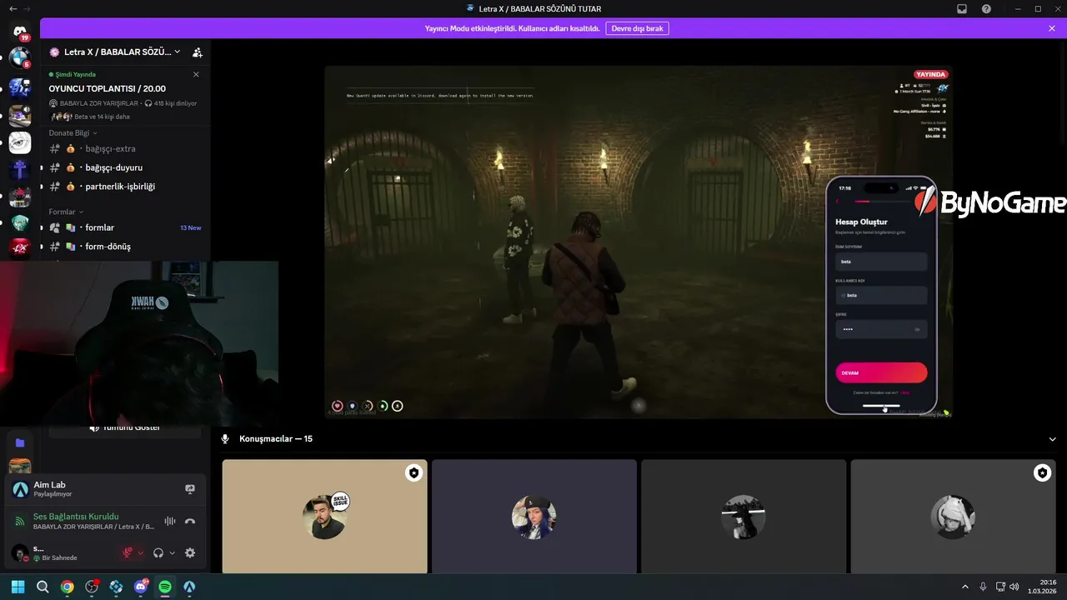
Task: Click Ses Bağlantısı Kuruldu status
Action: 76,517
